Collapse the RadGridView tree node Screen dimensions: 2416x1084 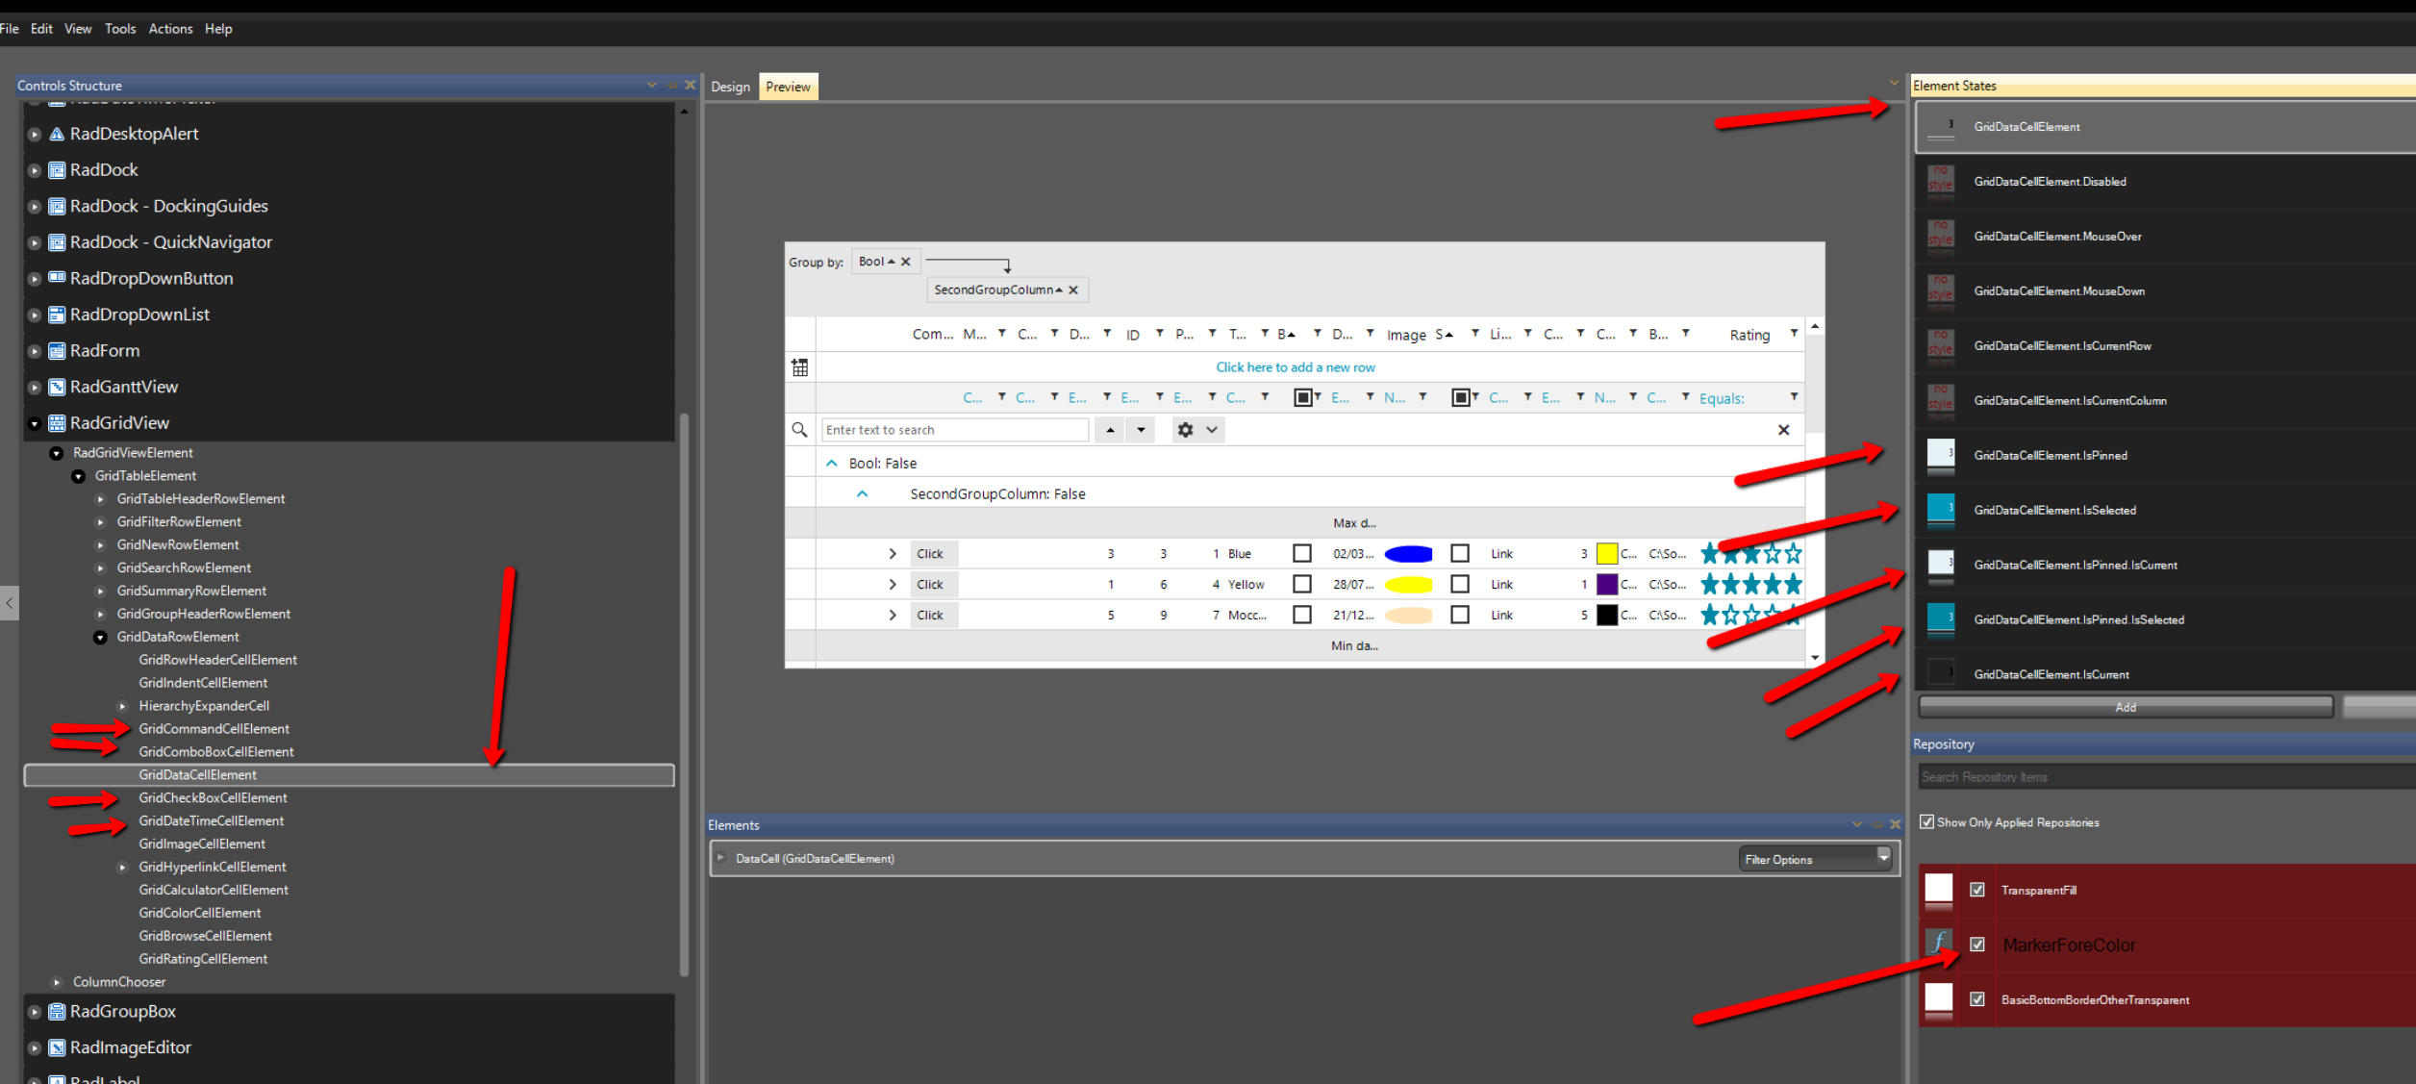[35, 423]
